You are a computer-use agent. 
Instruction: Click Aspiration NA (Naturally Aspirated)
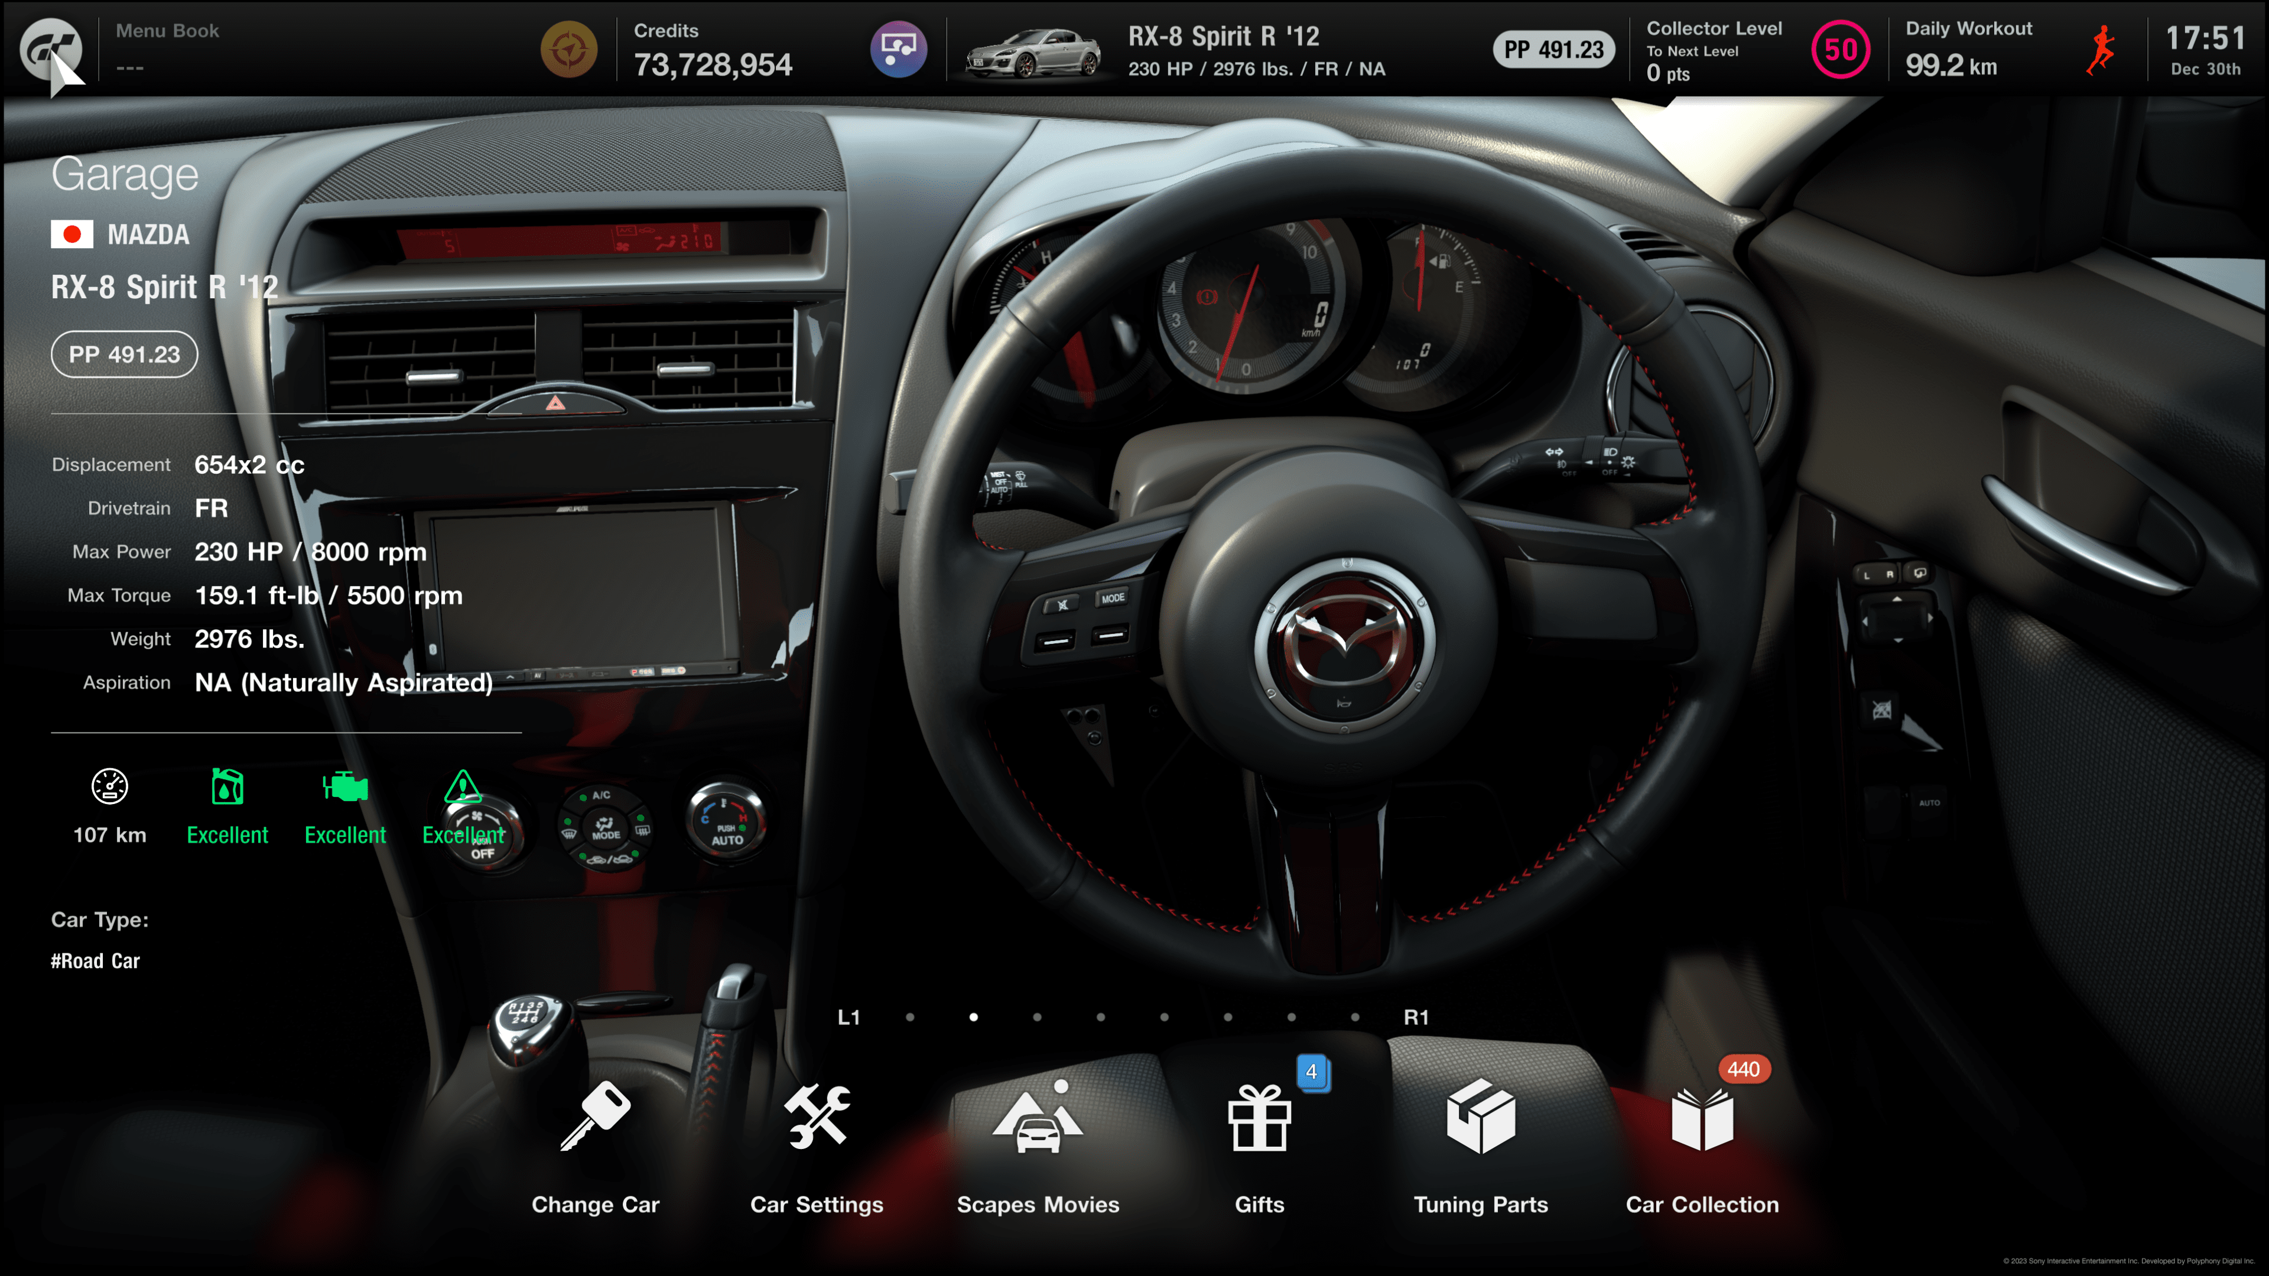point(343,683)
